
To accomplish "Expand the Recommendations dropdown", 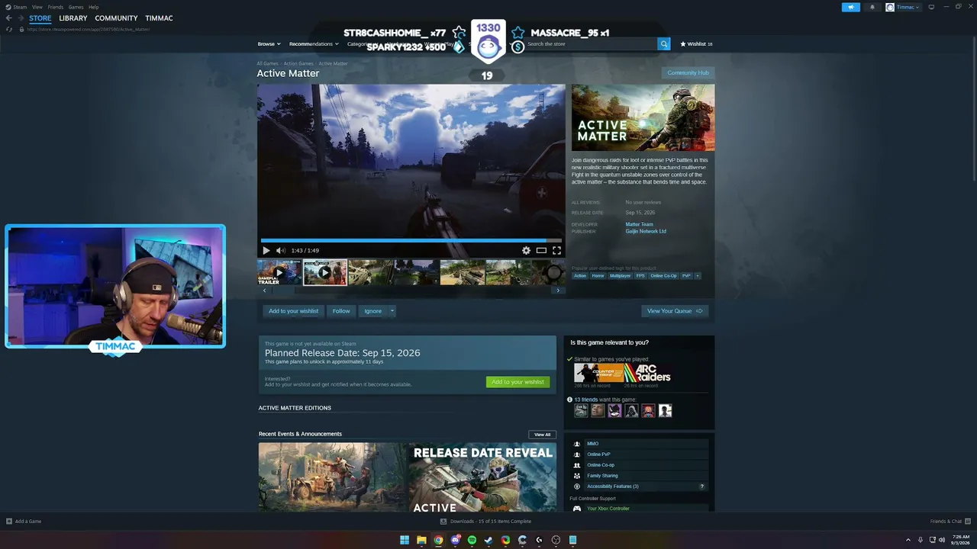I will click(314, 44).
